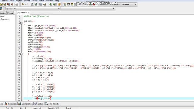Image resolution: width=194 pixels, height=109 pixels.
Task: Open the View menu
Action: click(x=12, y=1)
